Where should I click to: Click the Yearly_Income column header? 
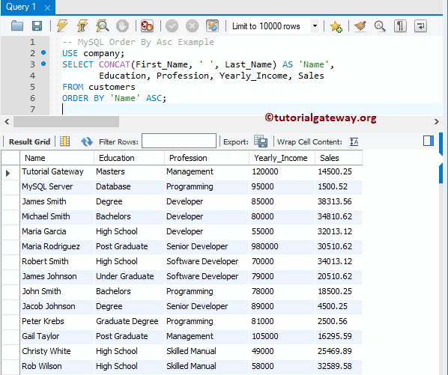[282, 158]
